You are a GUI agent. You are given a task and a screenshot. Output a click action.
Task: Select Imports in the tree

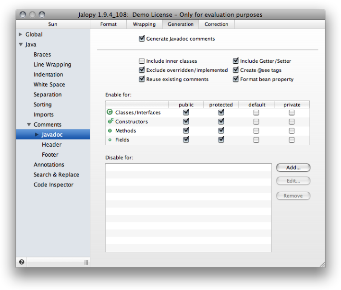(44, 115)
